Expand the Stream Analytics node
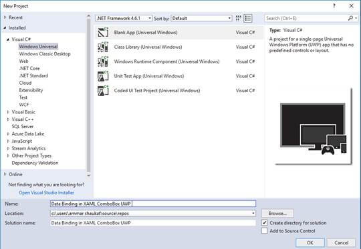The height and width of the screenshot is (249, 361). click(8, 148)
